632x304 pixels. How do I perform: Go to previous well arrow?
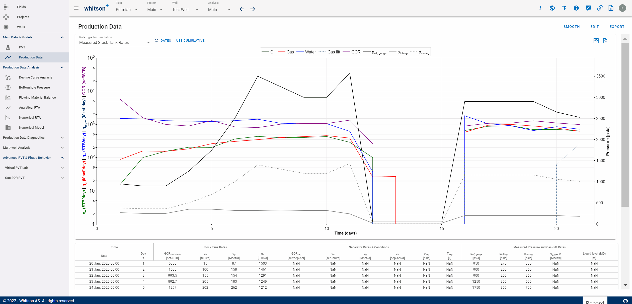pos(242,9)
